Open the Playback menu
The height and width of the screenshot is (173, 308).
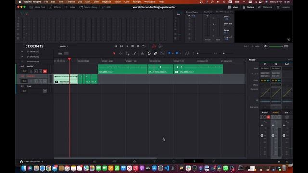(106, 2)
